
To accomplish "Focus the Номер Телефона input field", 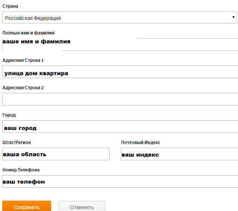I will pos(119,181).
